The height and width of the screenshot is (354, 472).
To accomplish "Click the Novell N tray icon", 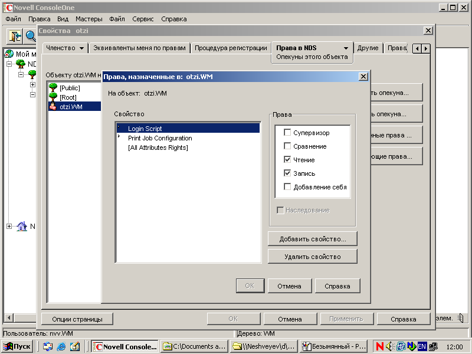I will point(379,346).
